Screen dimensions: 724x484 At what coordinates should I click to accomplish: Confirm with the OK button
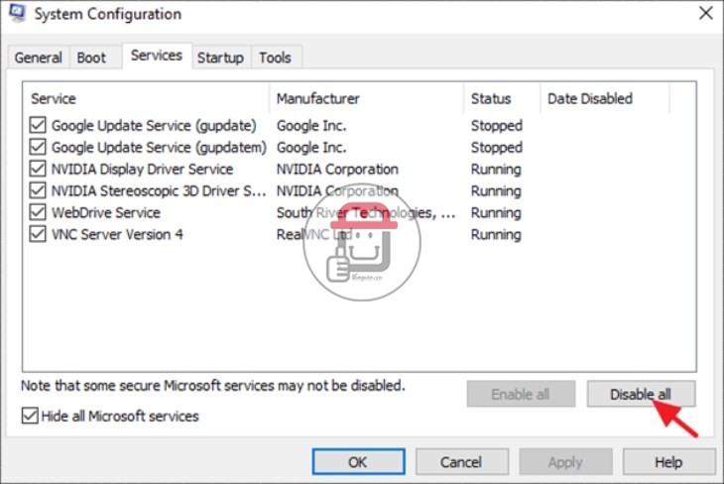coord(359,462)
